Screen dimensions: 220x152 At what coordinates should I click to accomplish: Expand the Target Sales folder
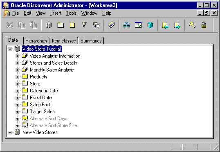(17, 112)
